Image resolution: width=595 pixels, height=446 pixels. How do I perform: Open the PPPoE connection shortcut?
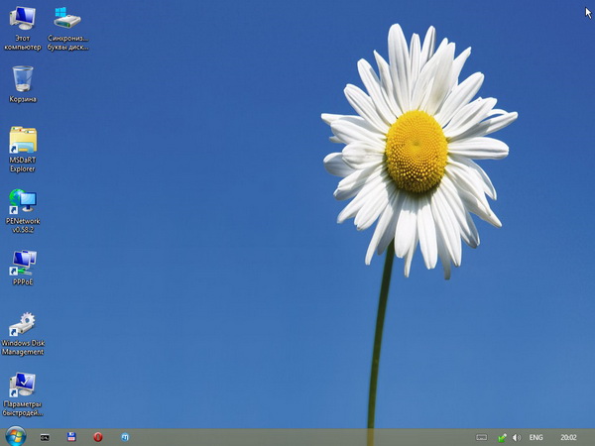point(22,263)
